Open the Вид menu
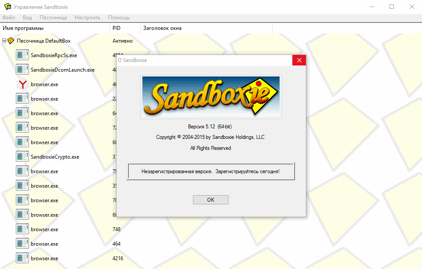Screen dimensions: 422x269 pos(27,18)
